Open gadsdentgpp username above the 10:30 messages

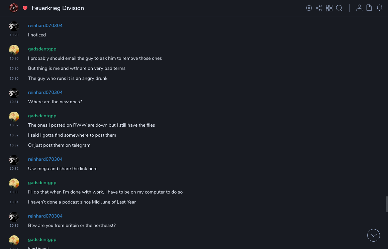point(42,49)
